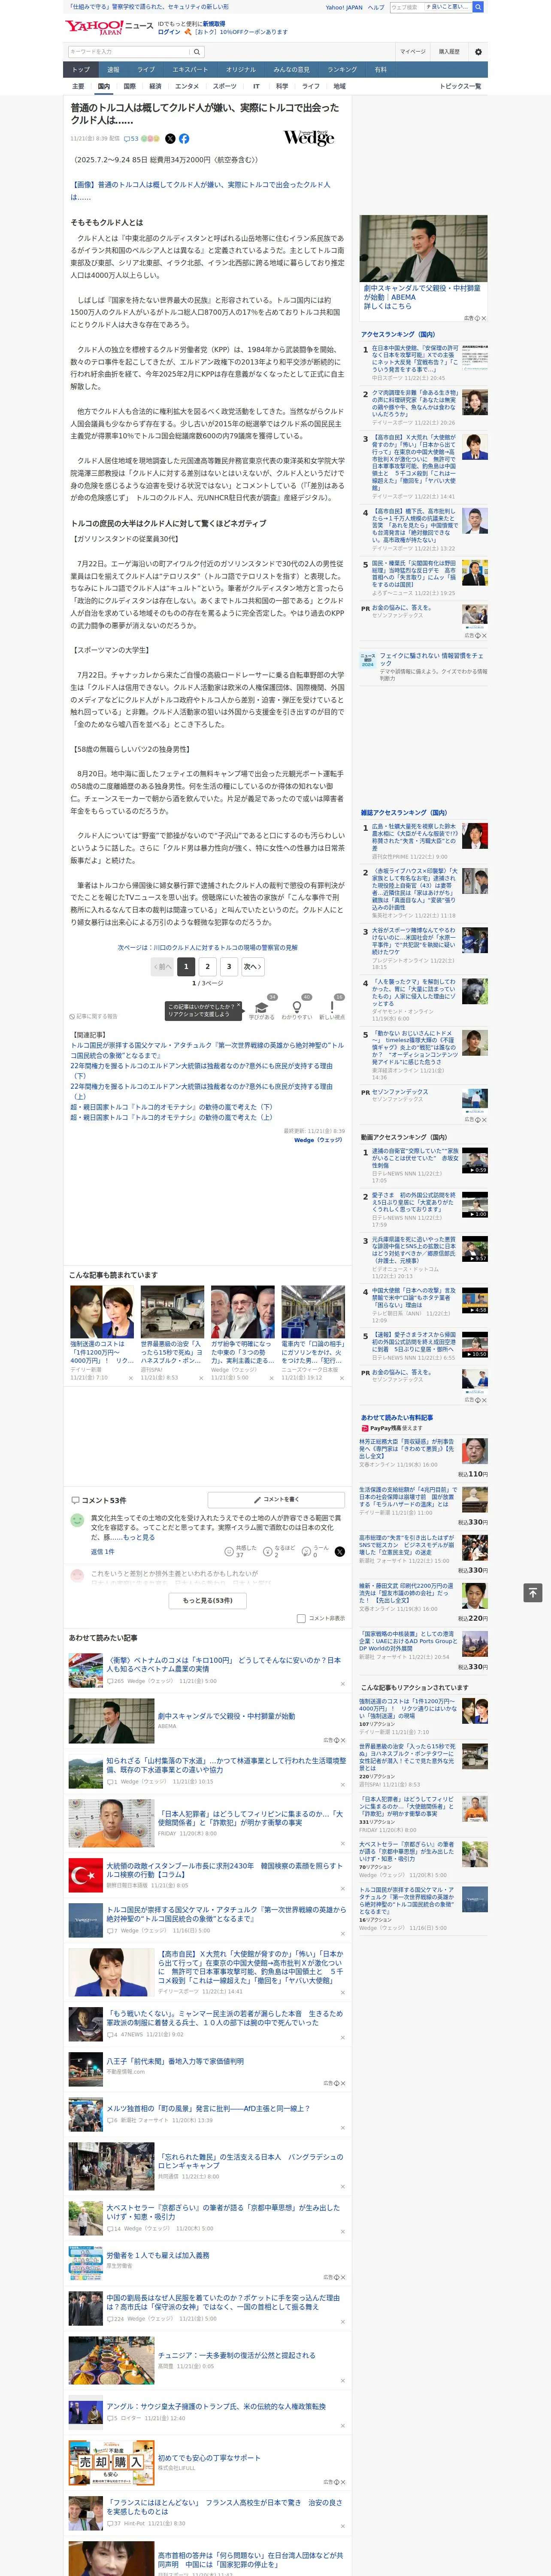This screenshot has height=2576, width=551.
Task: Select the 速報 navigation tab
Action: [113, 69]
